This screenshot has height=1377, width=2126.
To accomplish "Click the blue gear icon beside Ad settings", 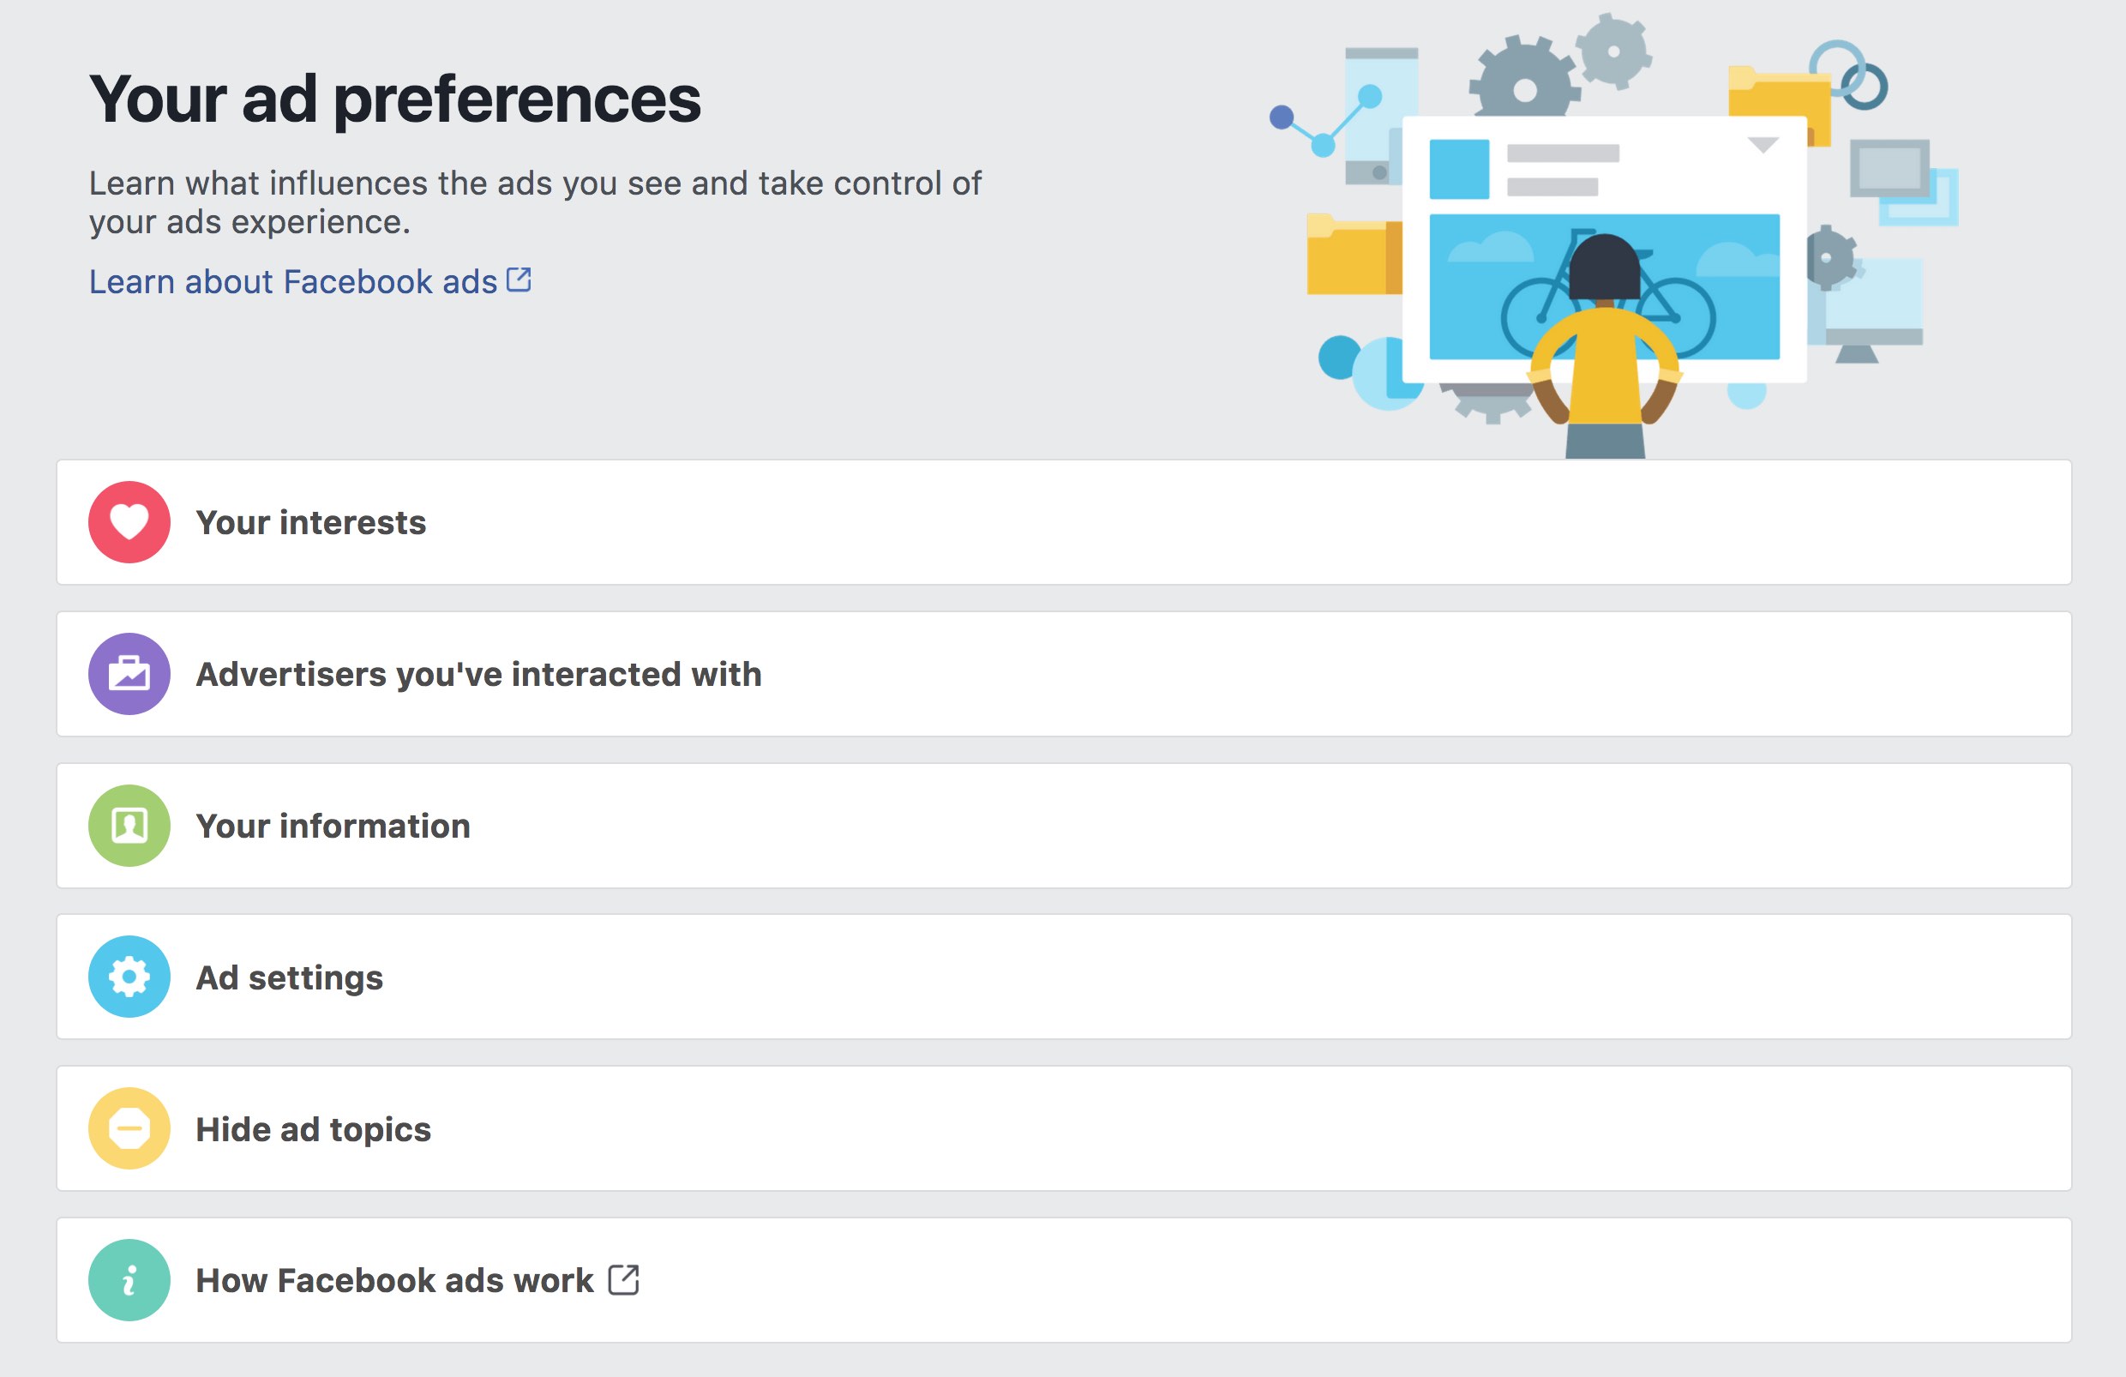I will [x=129, y=977].
